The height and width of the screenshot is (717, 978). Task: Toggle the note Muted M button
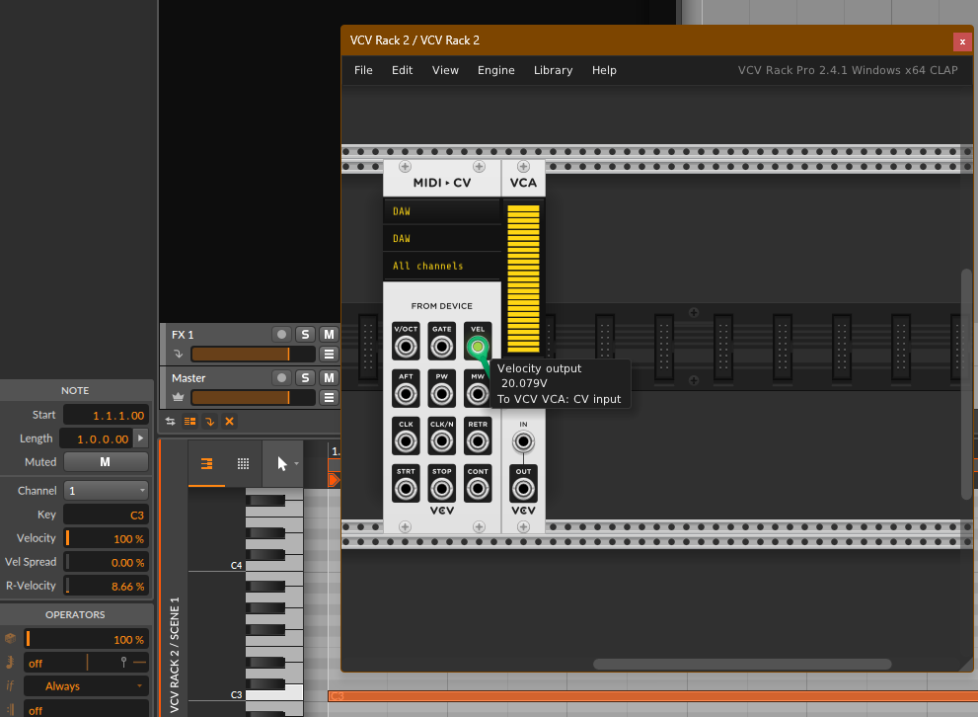tap(106, 462)
